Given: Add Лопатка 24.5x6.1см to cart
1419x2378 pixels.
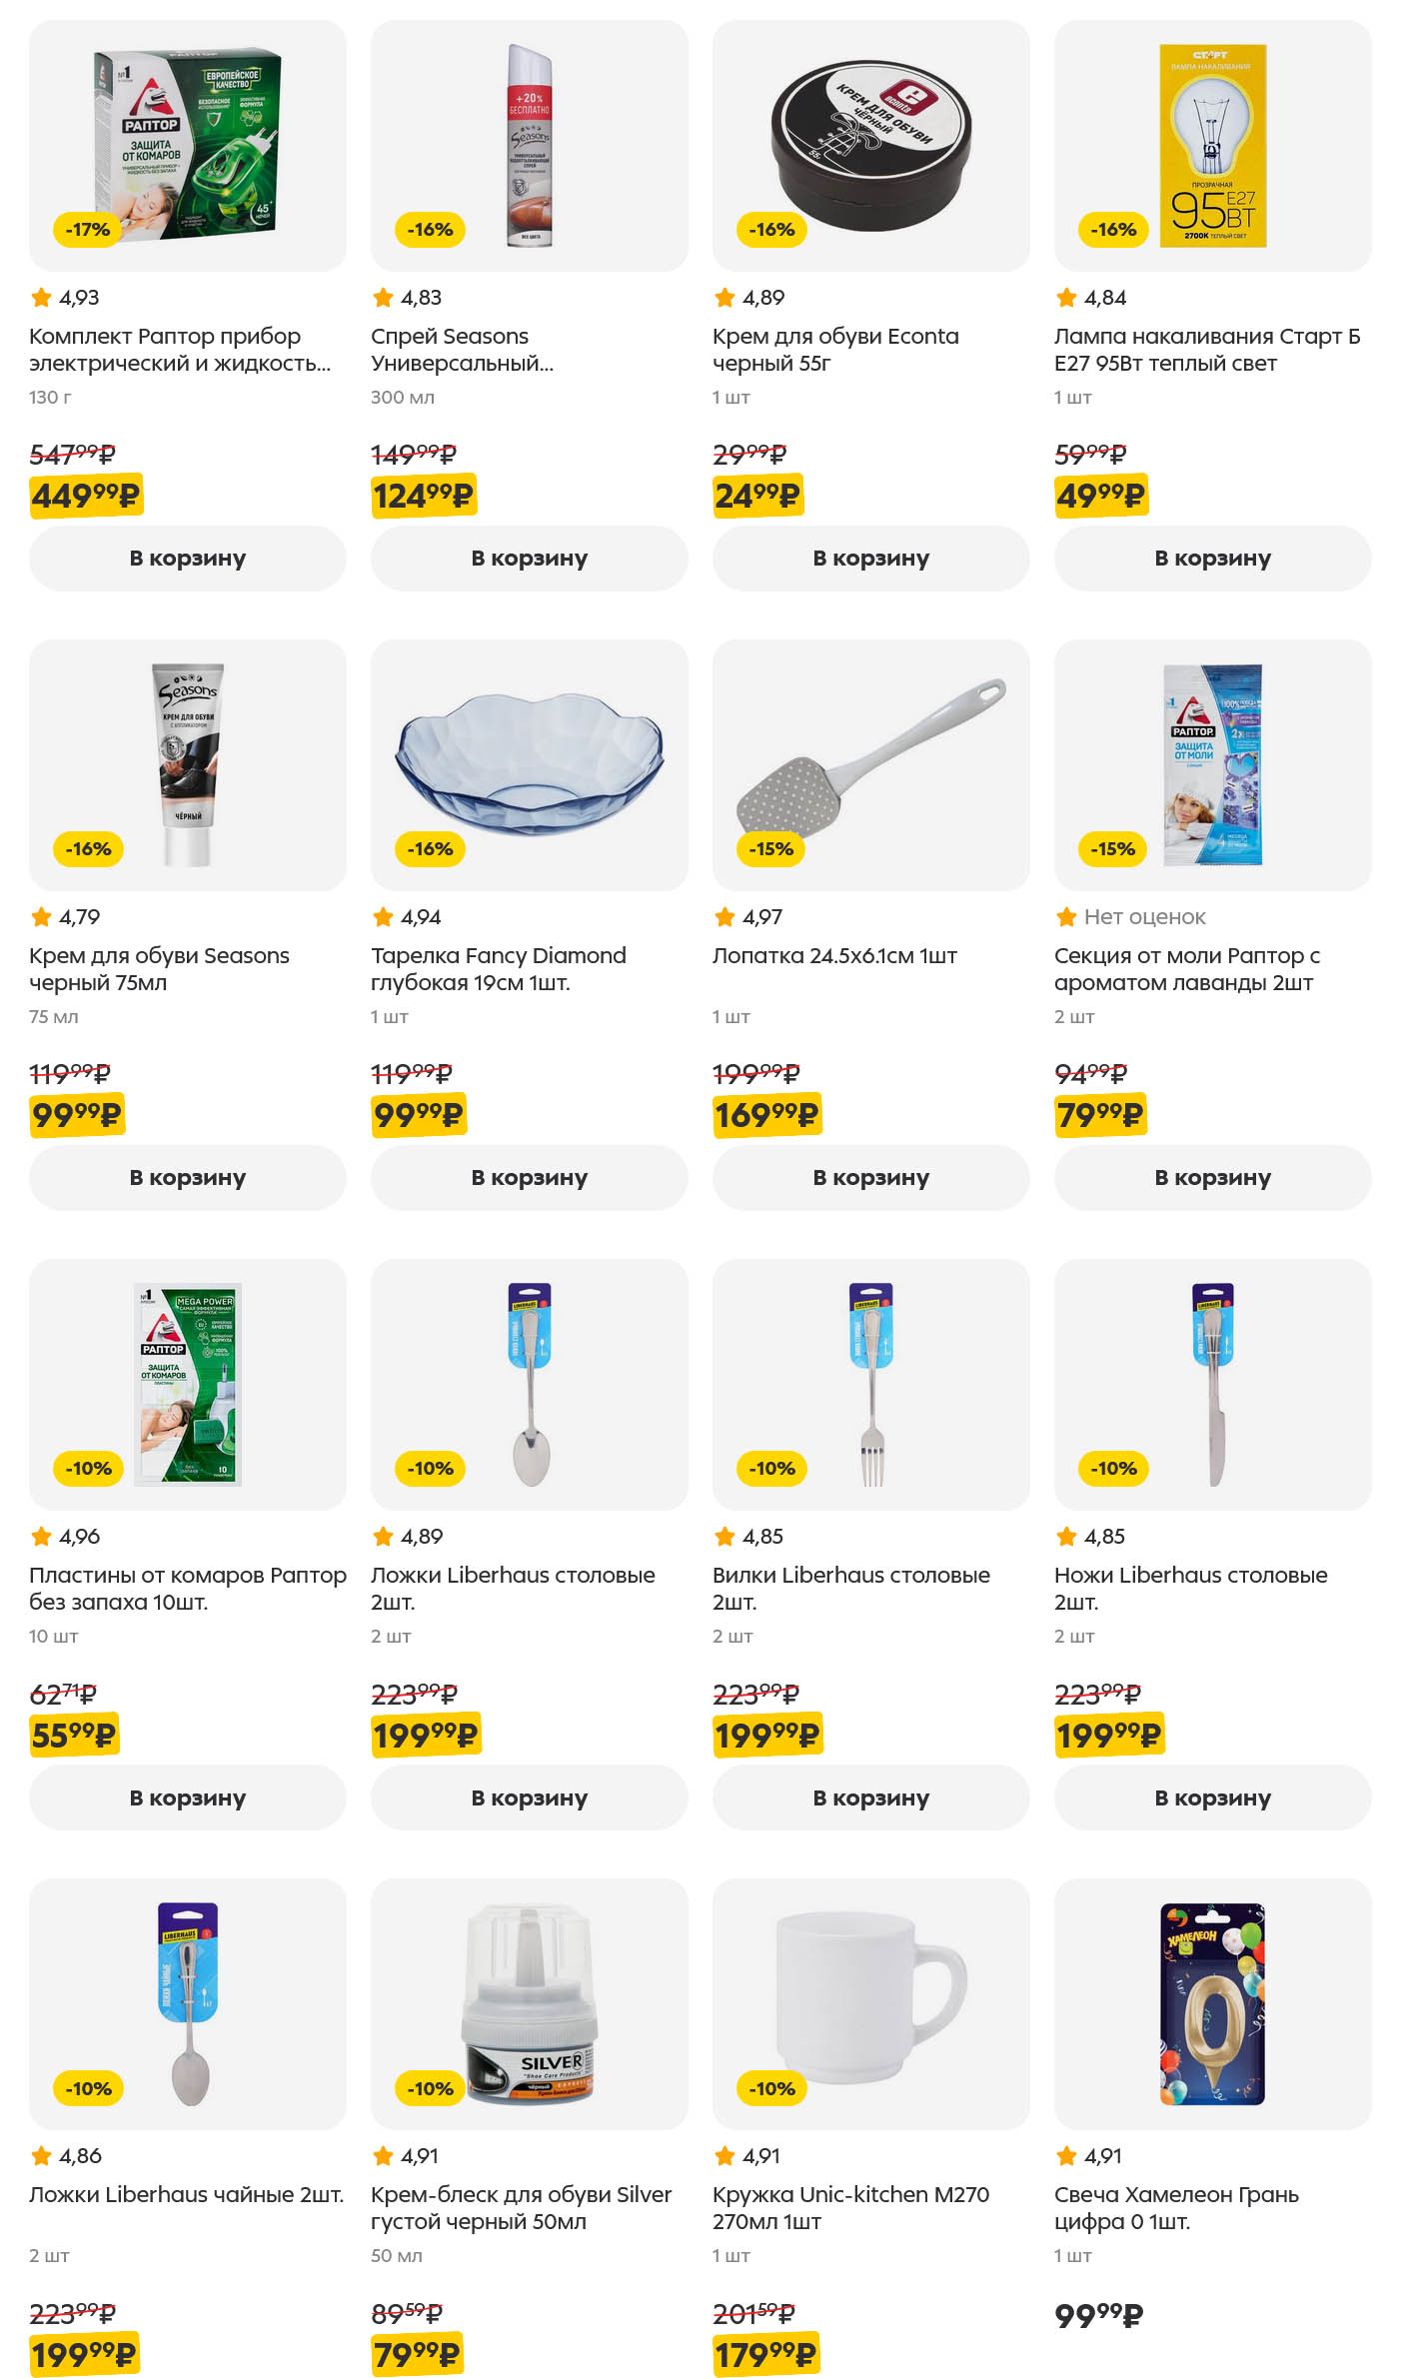Looking at the screenshot, I should tap(870, 1178).
